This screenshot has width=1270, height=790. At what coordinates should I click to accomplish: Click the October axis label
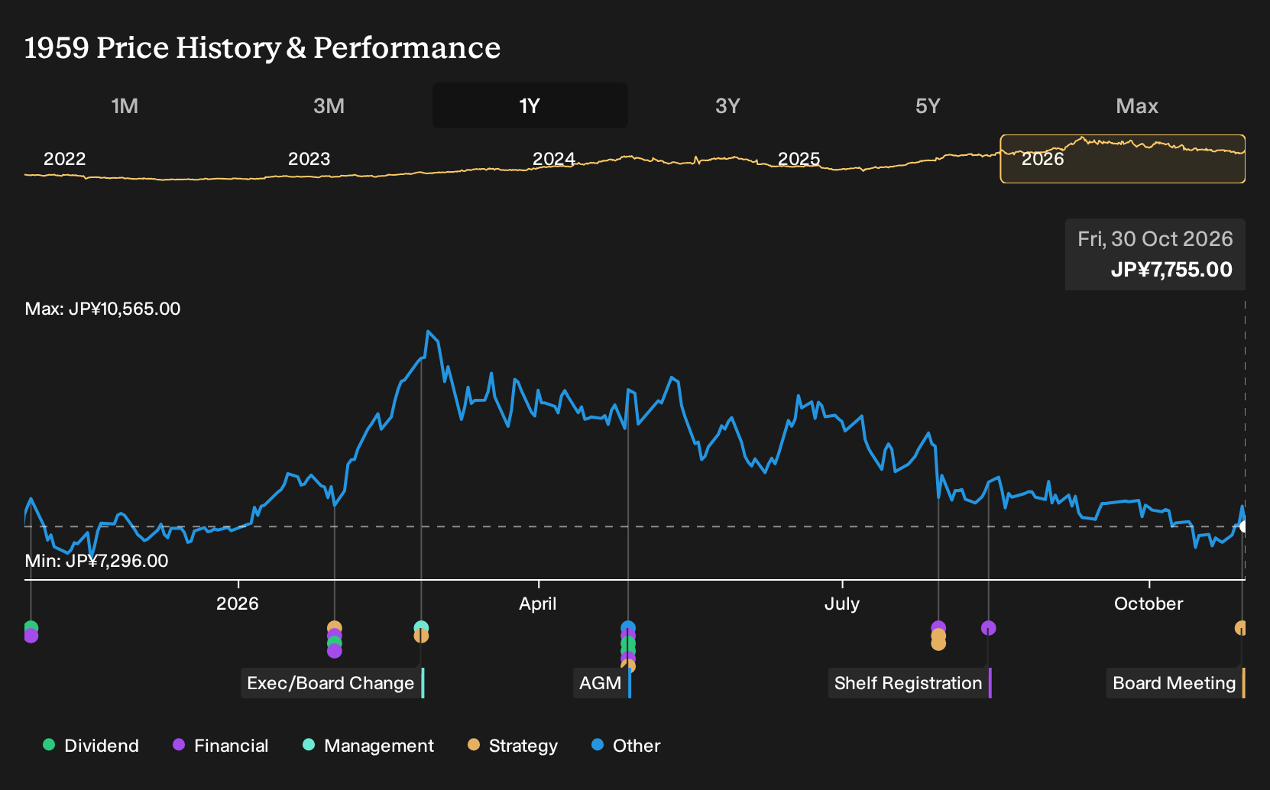click(x=1149, y=604)
